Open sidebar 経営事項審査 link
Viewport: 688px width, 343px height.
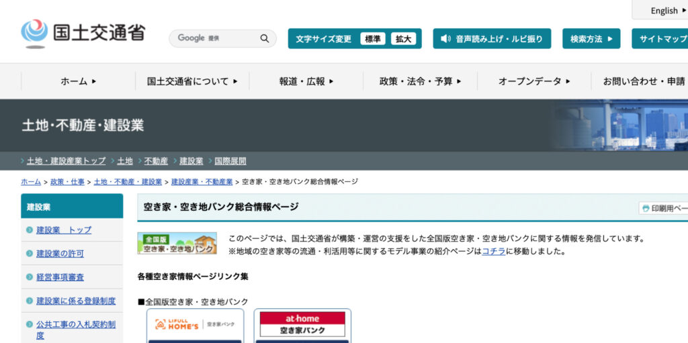pos(60,277)
